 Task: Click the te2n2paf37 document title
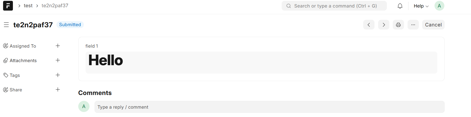pos(33,25)
